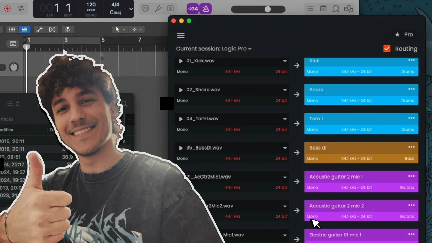Screen dimensions: 432x243
Task: Open the Snare track three-dots menu
Action: pyautogui.click(x=411, y=89)
